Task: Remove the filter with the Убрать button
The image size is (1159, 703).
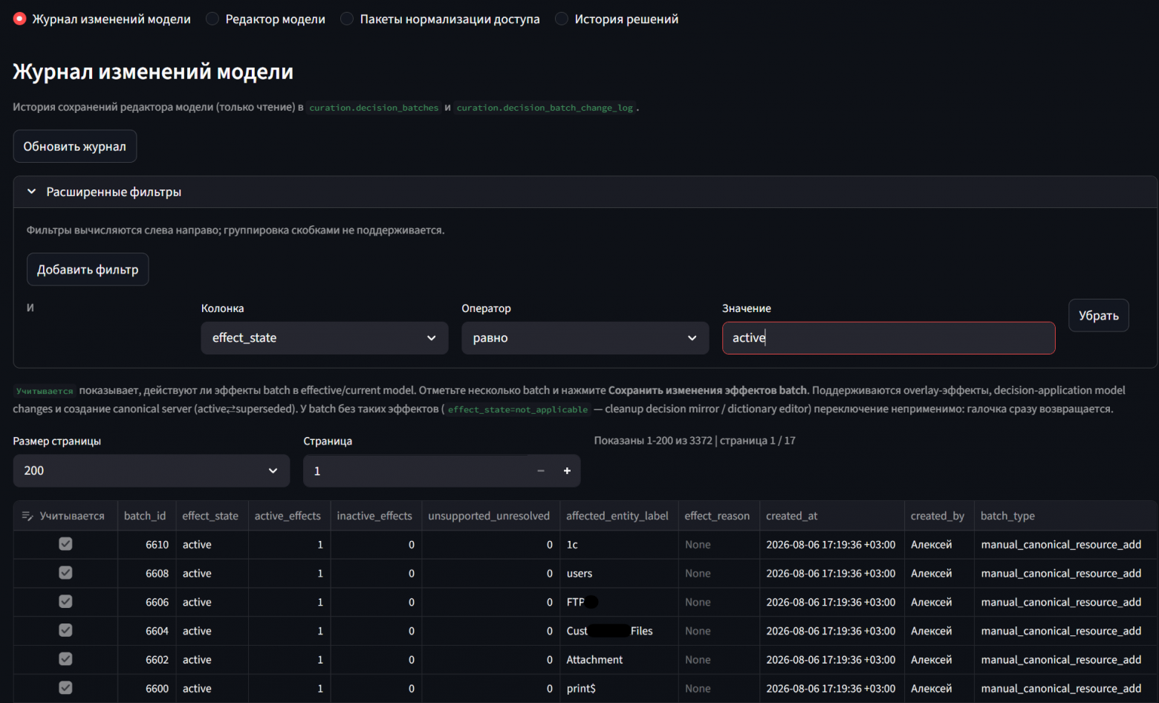Action: [x=1098, y=316]
